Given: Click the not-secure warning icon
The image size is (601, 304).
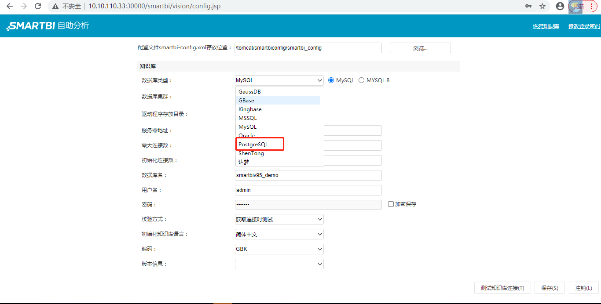Looking at the screenshot, I should (x=55, y=6).
